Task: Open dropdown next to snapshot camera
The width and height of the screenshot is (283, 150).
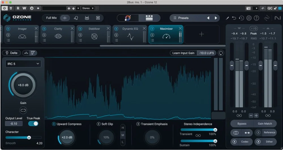Action: [x=255, y=8]
